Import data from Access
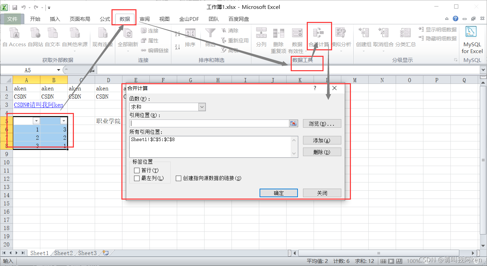 coord(14,37)
